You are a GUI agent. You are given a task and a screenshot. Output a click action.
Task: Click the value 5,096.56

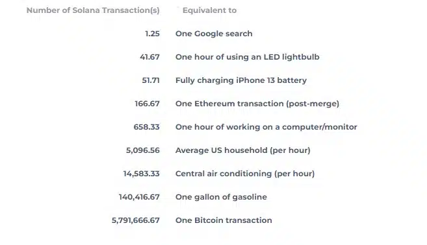tap(143, 150)
